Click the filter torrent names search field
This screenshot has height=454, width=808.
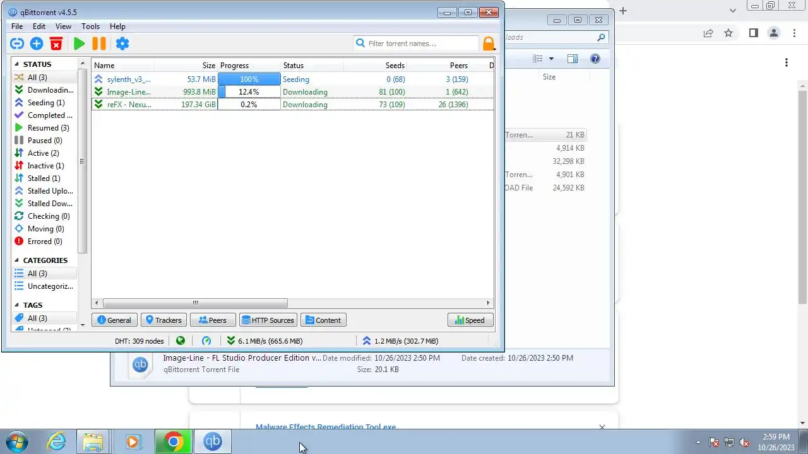tap(416, 44)
